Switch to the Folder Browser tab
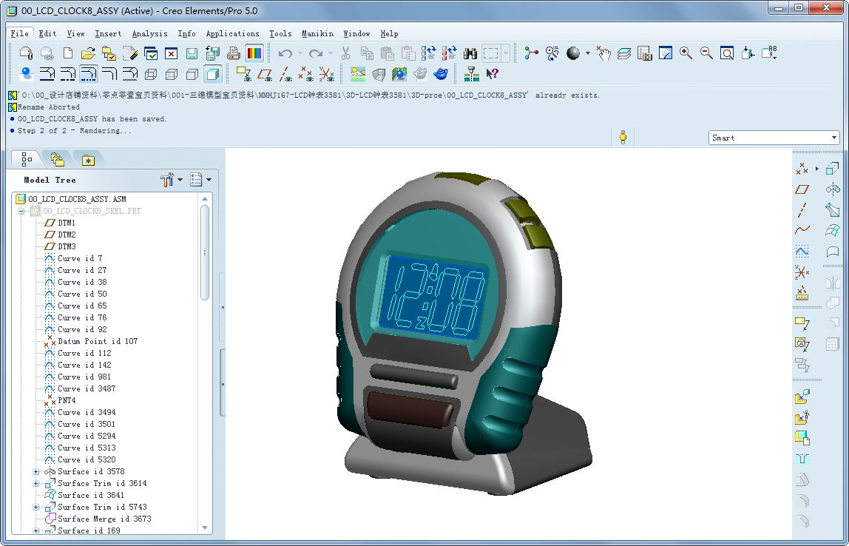The image size is (849, 546). coord(57,159)
